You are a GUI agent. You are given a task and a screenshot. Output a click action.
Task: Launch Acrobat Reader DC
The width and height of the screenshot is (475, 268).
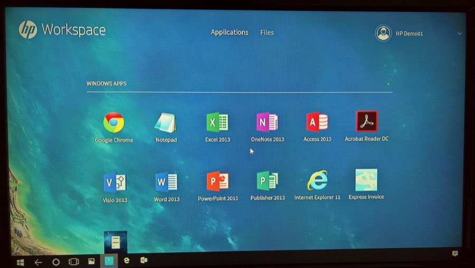pyautogui.click(x=367, y=121)
